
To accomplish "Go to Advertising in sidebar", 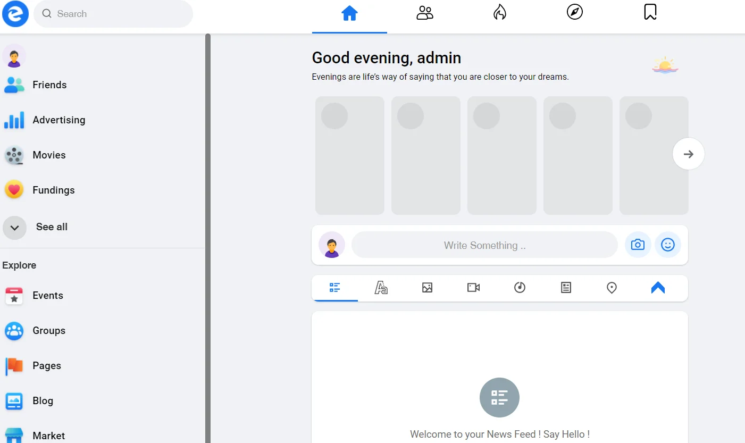I will point(58,120).
